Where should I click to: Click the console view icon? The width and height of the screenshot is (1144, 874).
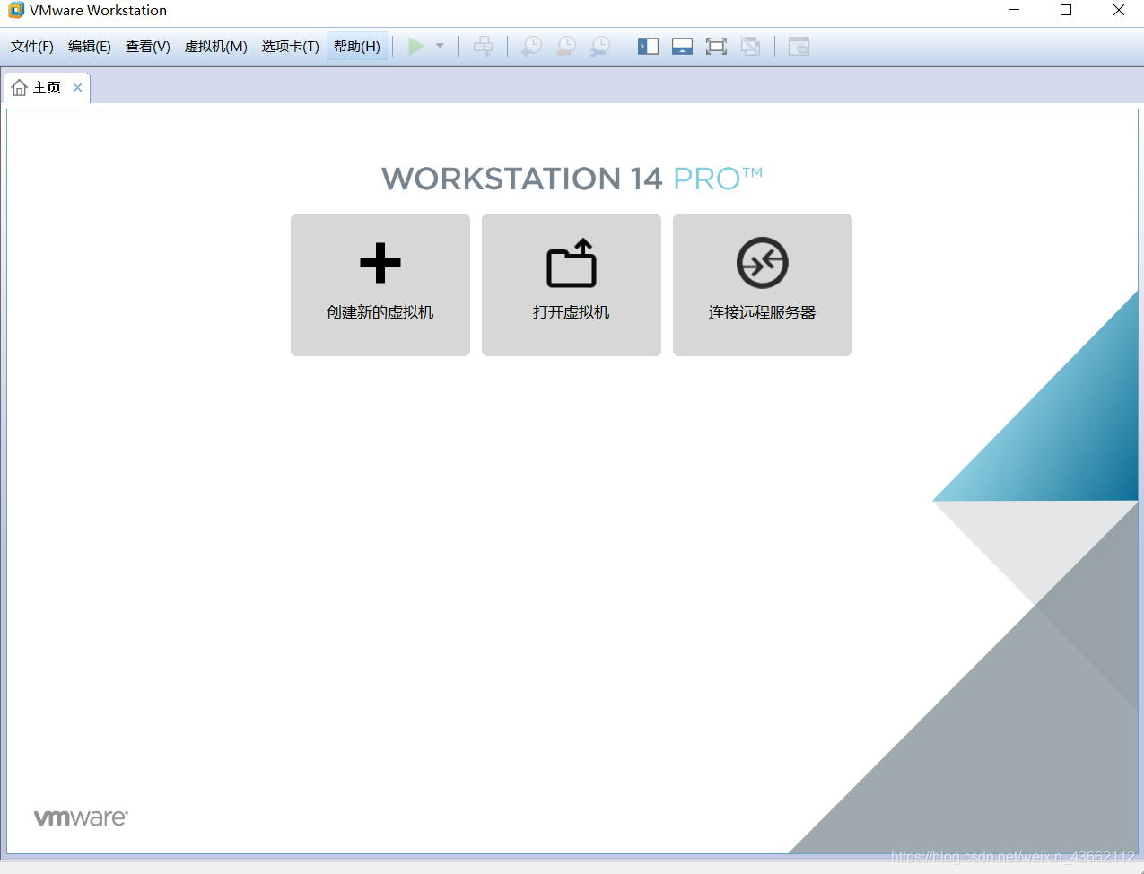coord(799,46)
